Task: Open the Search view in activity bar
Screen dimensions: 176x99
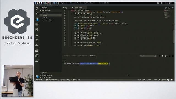Action: click(x=37, y=14)
